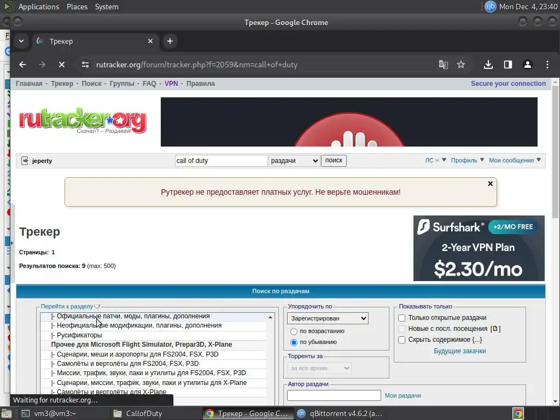Open the раздачи search type dropdown

[x=294, y=161]
